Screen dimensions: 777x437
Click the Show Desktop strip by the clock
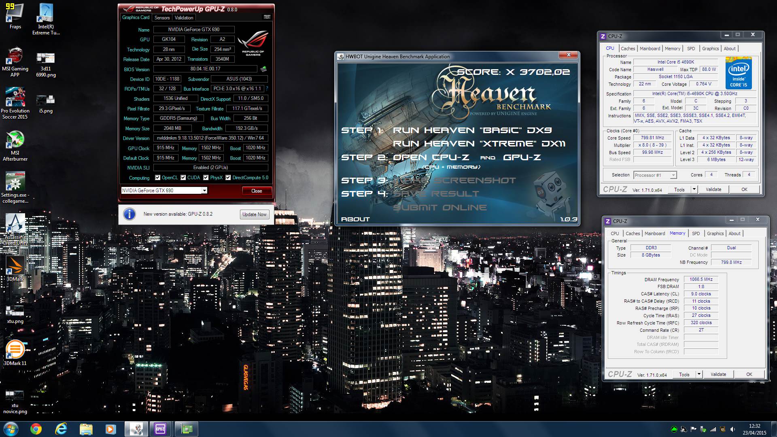tap(774, 429)
